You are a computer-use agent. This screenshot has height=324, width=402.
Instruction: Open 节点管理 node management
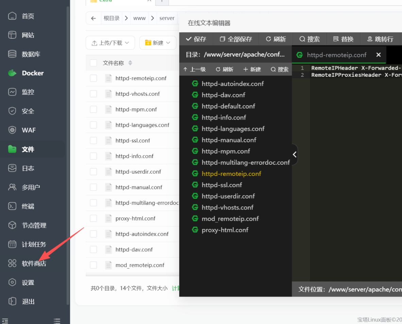coord(34,225)
